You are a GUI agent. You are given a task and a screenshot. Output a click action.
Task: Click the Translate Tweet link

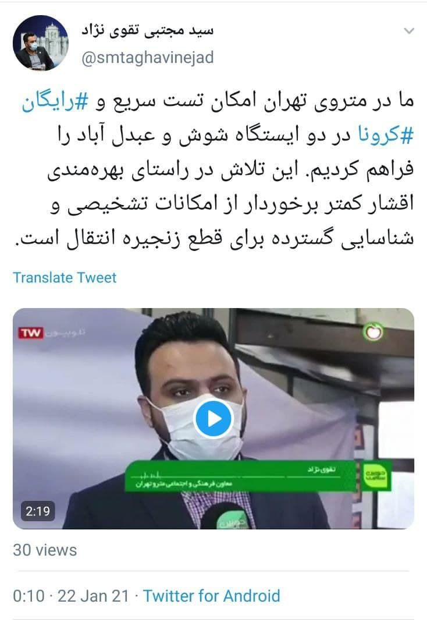pos(65,278)
